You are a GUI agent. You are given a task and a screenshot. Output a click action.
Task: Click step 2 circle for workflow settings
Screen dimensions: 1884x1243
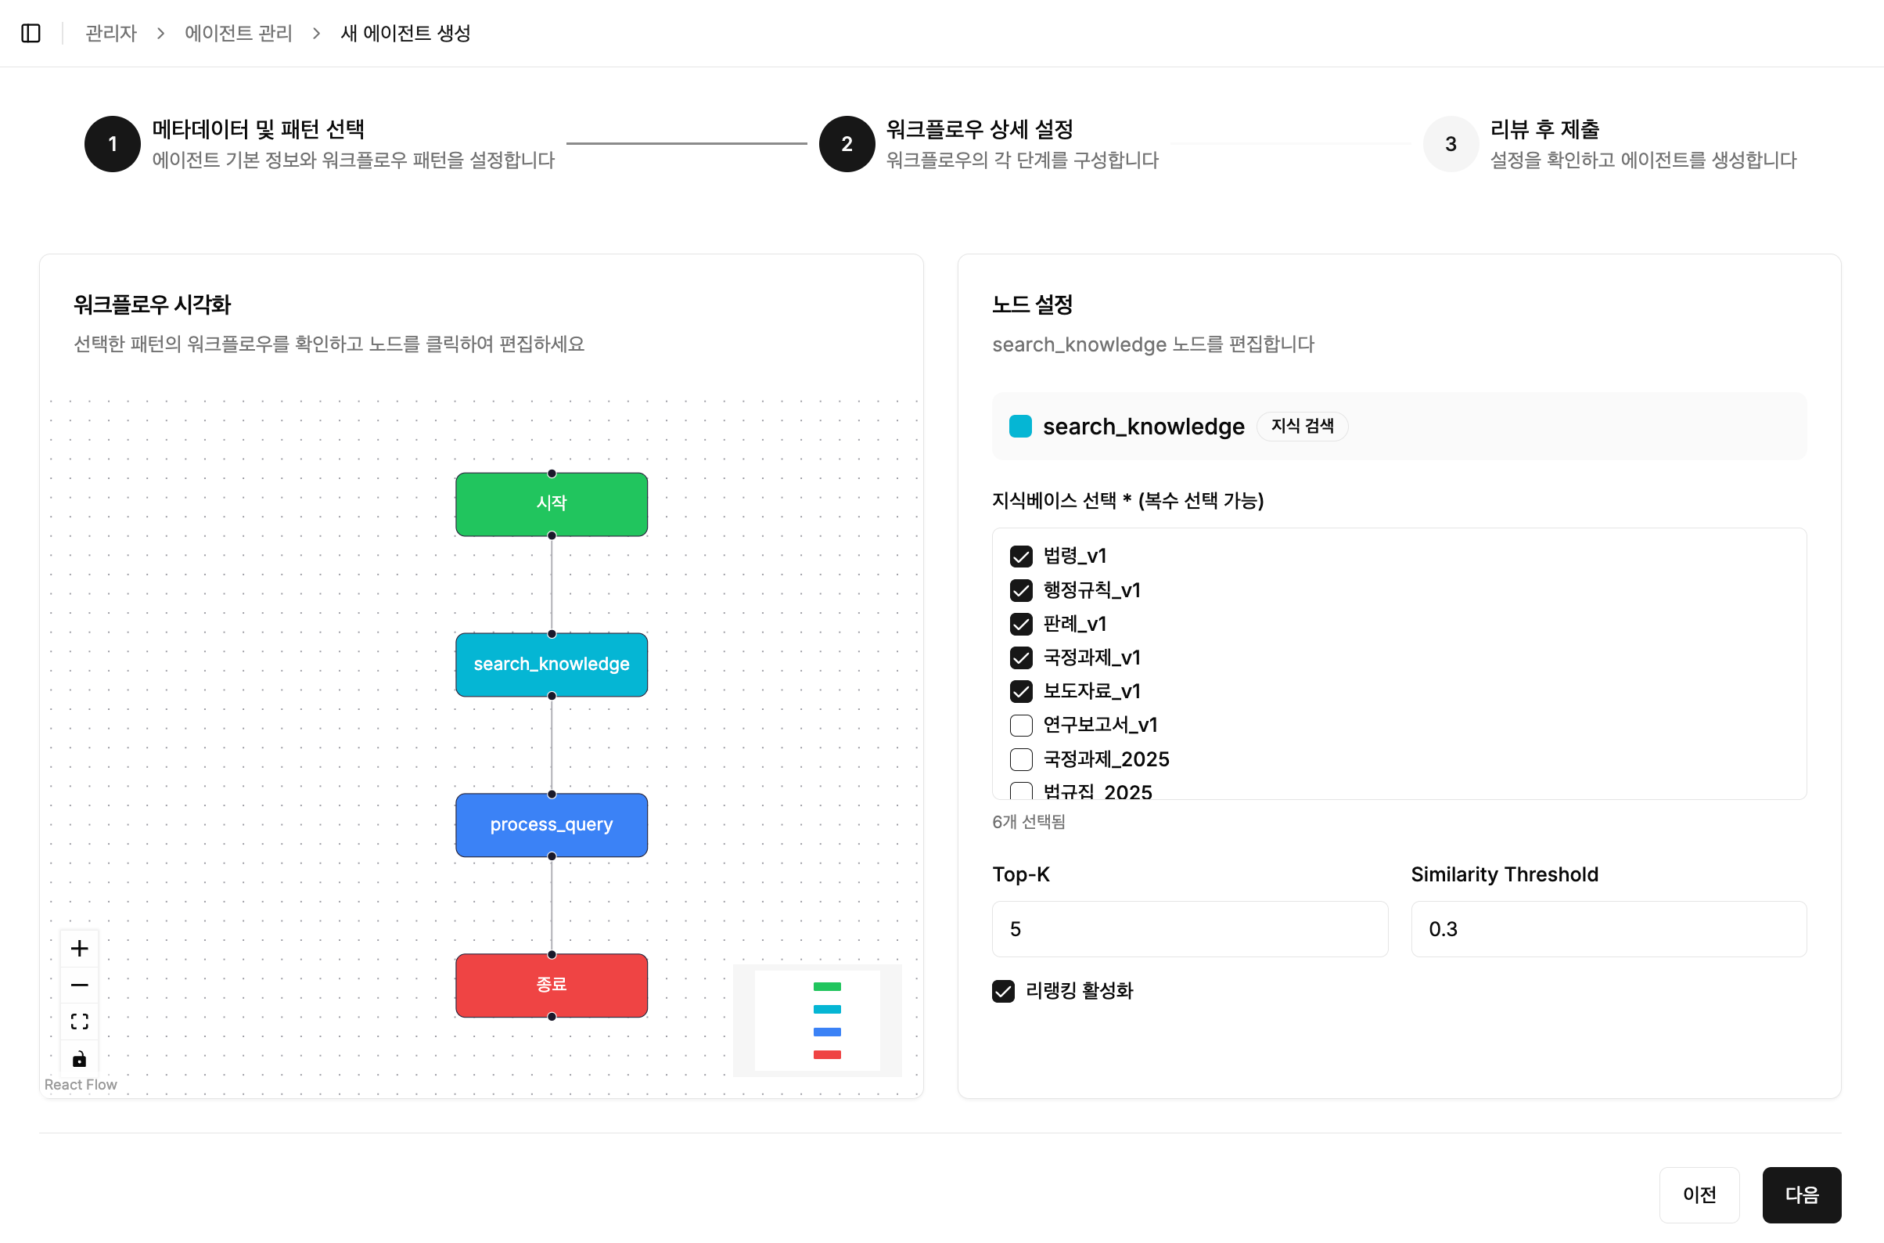pyautogui.click(x=846, y=144)
